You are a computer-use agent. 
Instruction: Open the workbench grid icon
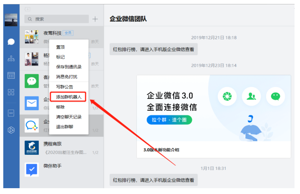point(11,92)
